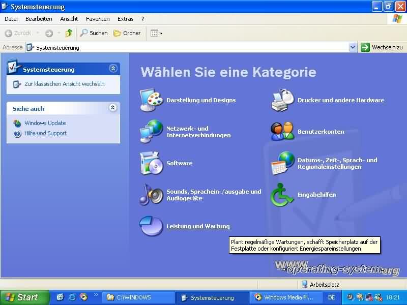
Task: Click the Windows flag logo in menu bar
Action: [397, 19]
